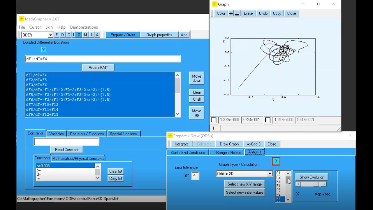Click the Add button in the toolbar
Image resolution: width=373 pixels, height=210 pixels.
pyautogui.click(x=184, y=35)
